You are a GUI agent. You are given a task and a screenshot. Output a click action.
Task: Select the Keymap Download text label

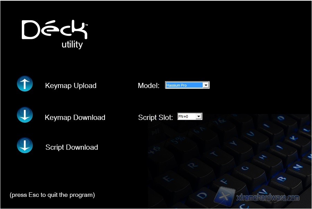[75, 117]
